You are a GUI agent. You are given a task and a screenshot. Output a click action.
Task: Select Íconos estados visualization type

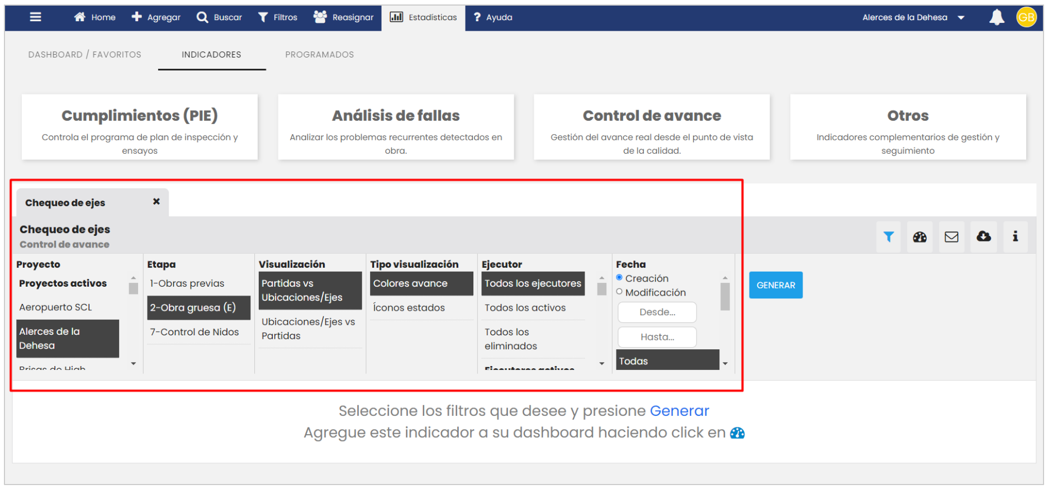409,308
